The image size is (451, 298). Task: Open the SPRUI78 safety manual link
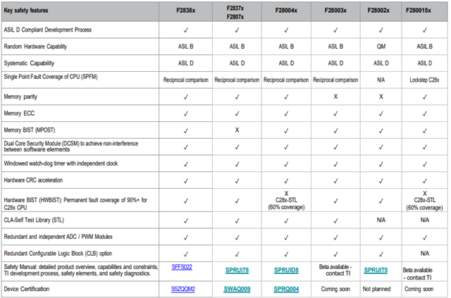(x=236, y=270)
